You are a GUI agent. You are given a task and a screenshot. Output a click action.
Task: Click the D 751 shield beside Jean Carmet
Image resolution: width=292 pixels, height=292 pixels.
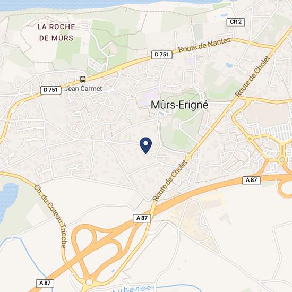pos(51,90)
